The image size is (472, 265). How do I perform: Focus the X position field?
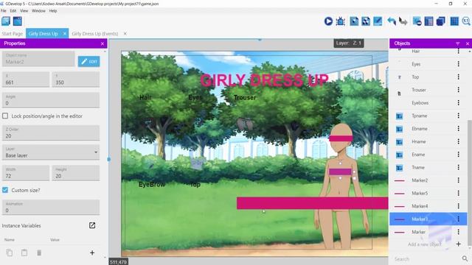pyautogui.click(x=26, y=79)
